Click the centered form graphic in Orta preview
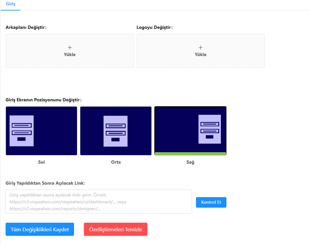This screenshot has width=310, height=245. (x=116, y=131)
